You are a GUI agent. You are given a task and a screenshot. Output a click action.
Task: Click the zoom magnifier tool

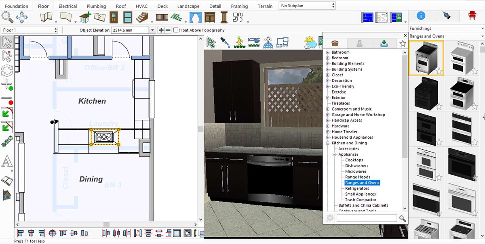tap(7, 17)
